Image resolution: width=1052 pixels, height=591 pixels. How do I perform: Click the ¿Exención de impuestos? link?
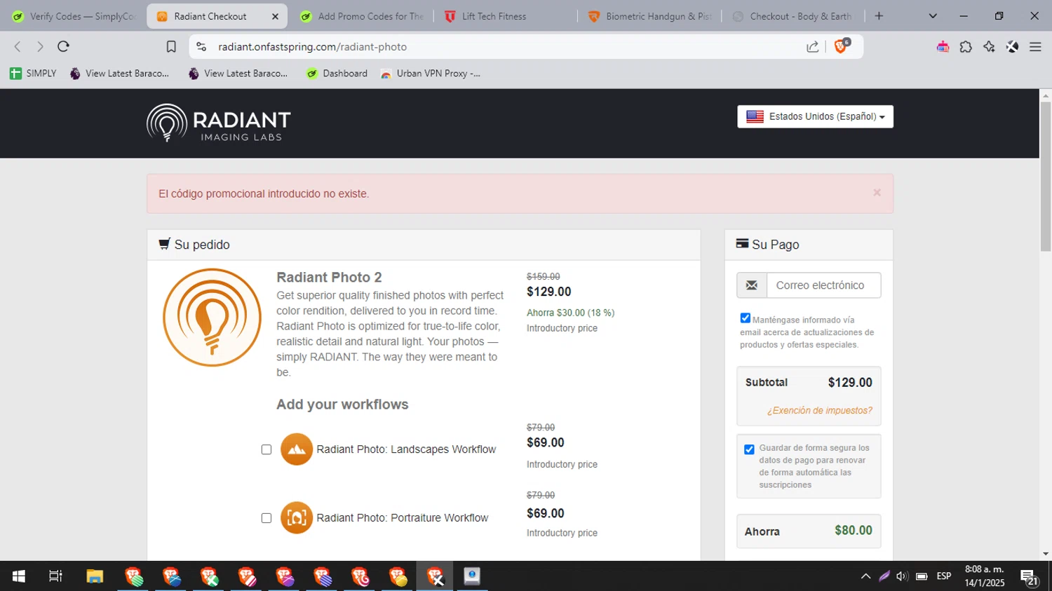coord(819,411)
